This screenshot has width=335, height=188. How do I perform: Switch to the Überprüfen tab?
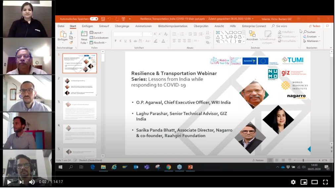pyautogui.click(x=201, y=26)
